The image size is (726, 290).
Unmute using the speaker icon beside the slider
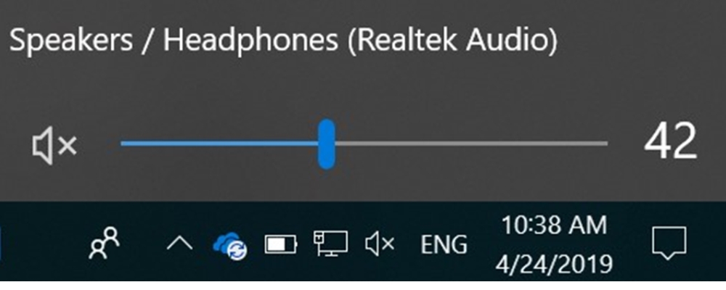54,145
